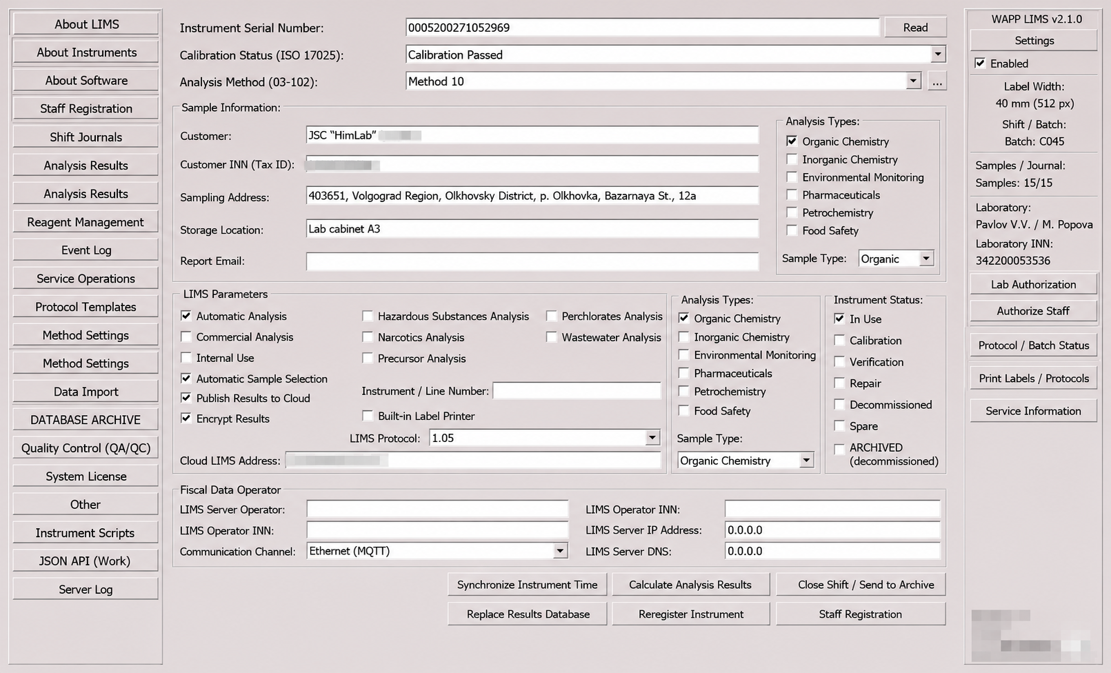This screenshot has height=673, width=1111.
Task: Open Protocol Templates
Action: pyautogui.click(x=86, y=307)
